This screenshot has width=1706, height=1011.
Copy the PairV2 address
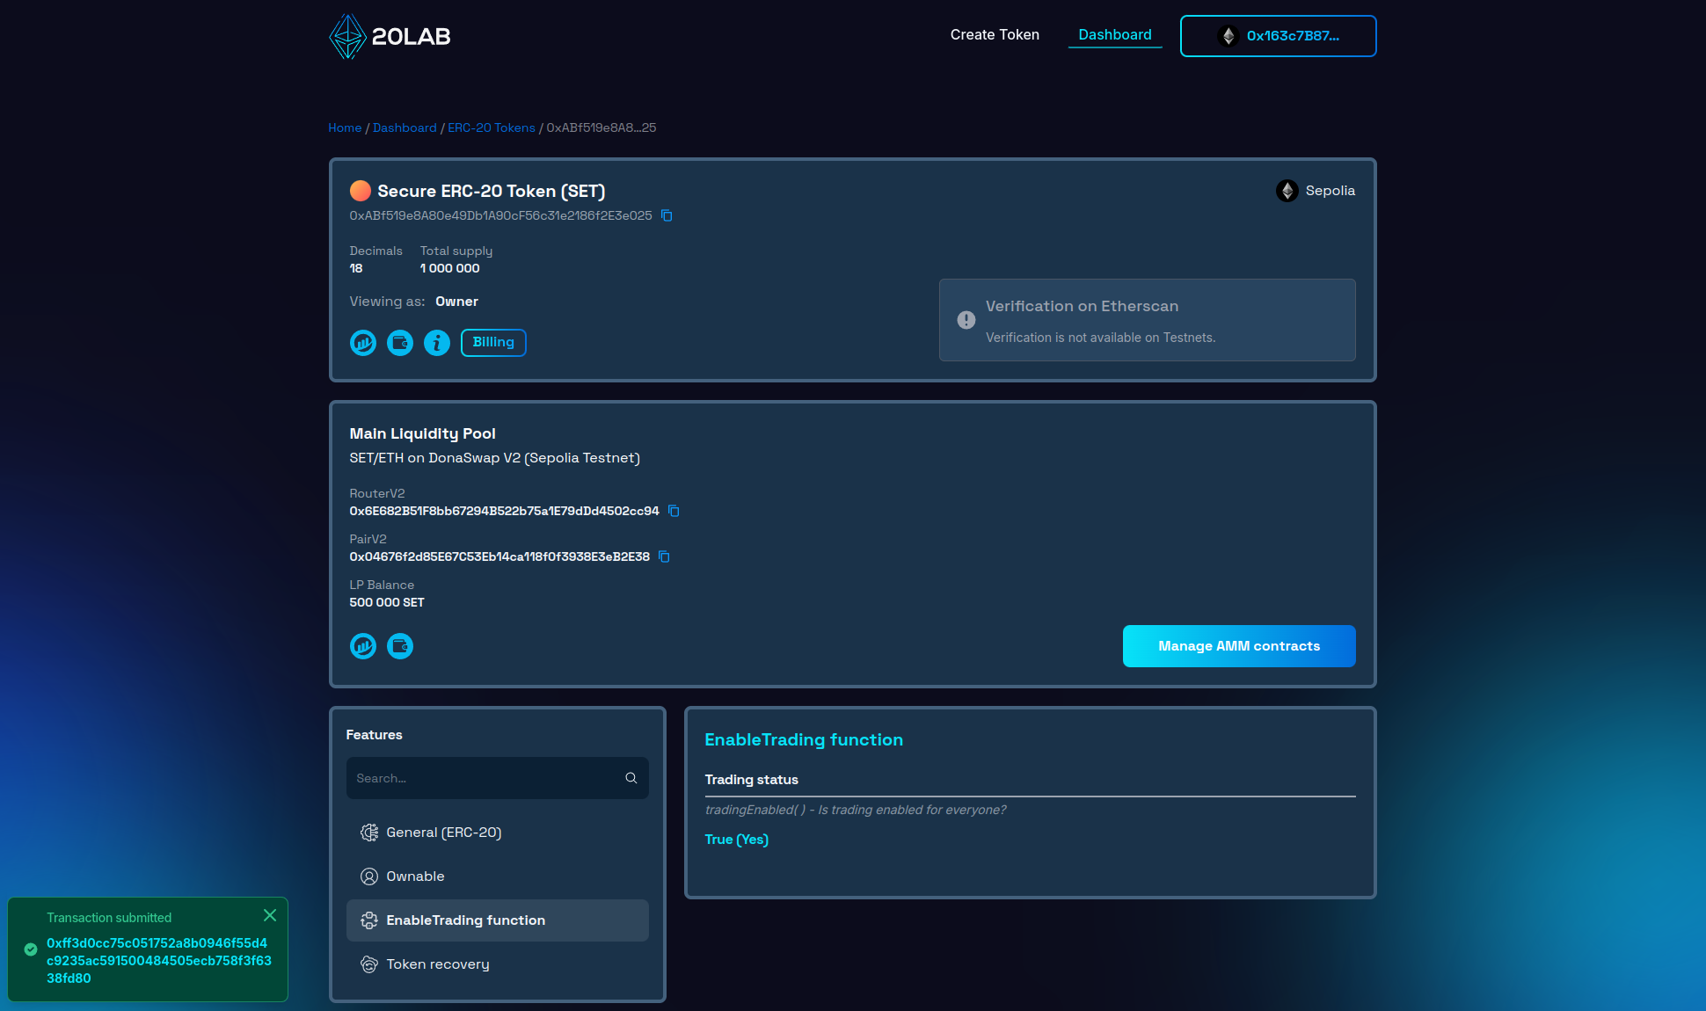(664, 556)
